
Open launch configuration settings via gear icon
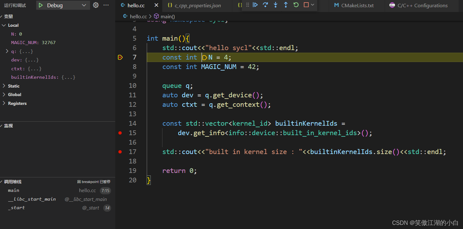[96, 5]
